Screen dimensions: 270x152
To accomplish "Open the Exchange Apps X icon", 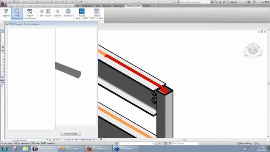I will [x=248, y=2].
